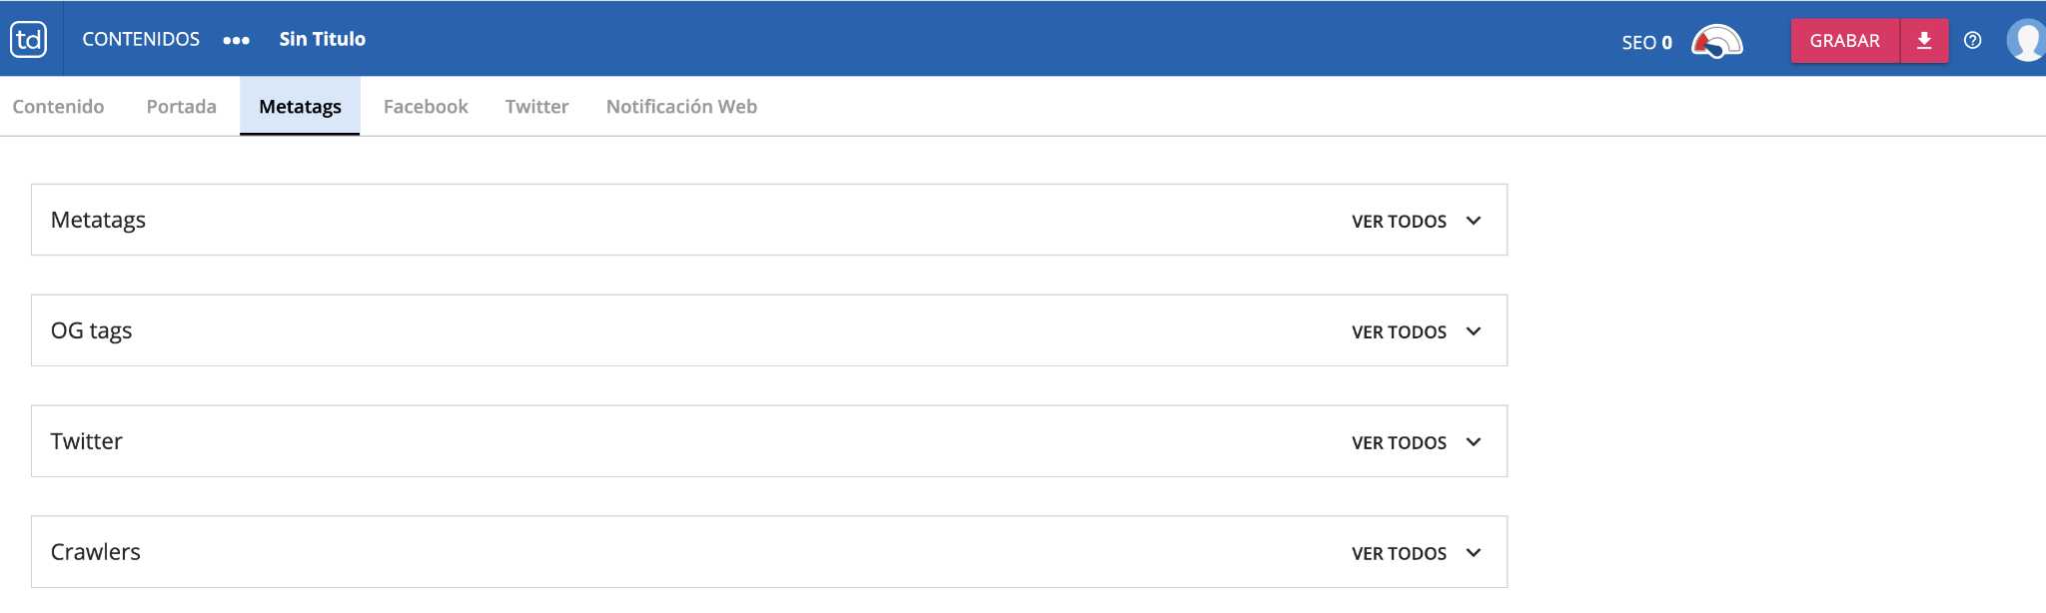2046x613 pixels.
Task: Expand the Twitter section chevron
Action: (1474, 442)
